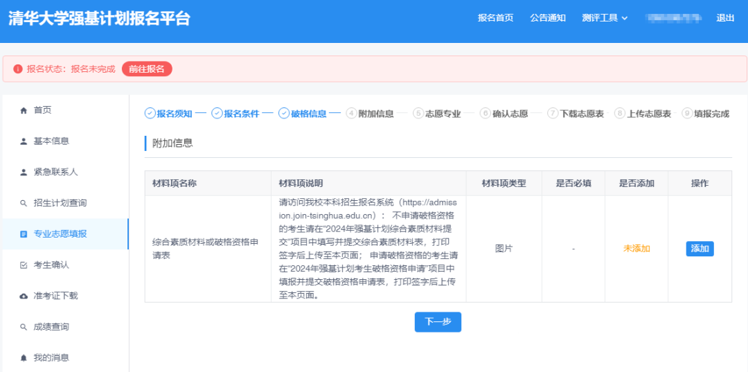Click the person icon beside 基本信息
This screenshot has width=748, height=372.
click(x=24, y=141)
